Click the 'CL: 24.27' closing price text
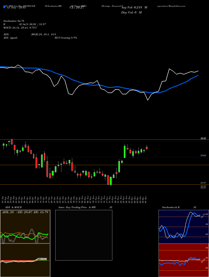Viewport: 209px width, 277px height. [78, 8]
